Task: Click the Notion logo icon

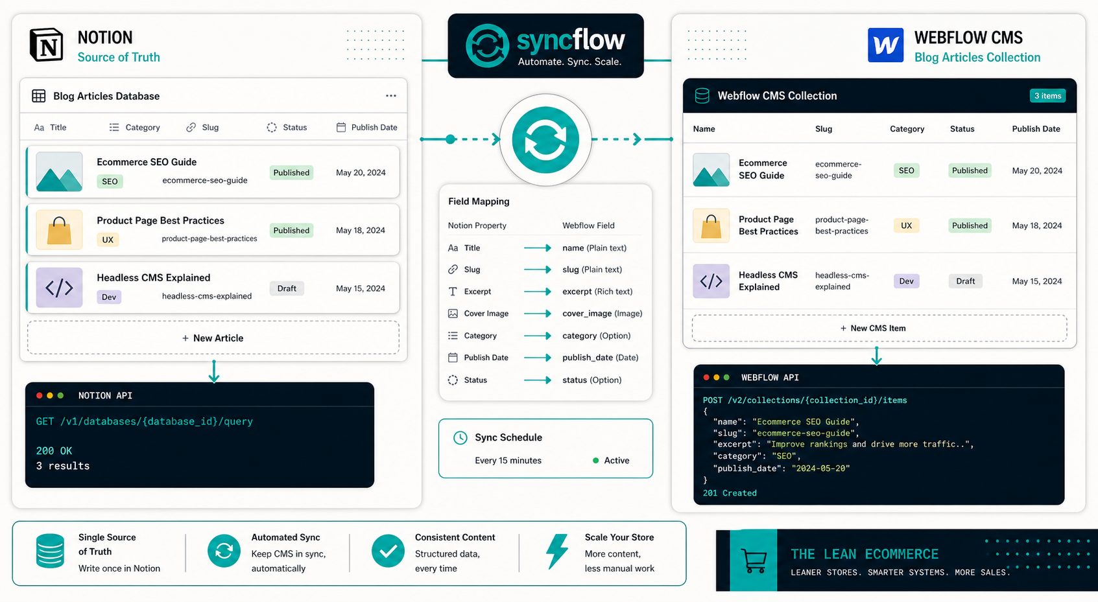Action: coord(47,45)
